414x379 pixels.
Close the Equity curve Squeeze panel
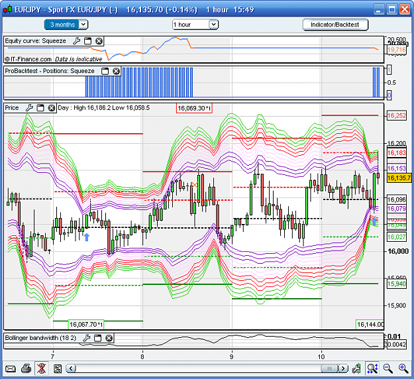99,41
